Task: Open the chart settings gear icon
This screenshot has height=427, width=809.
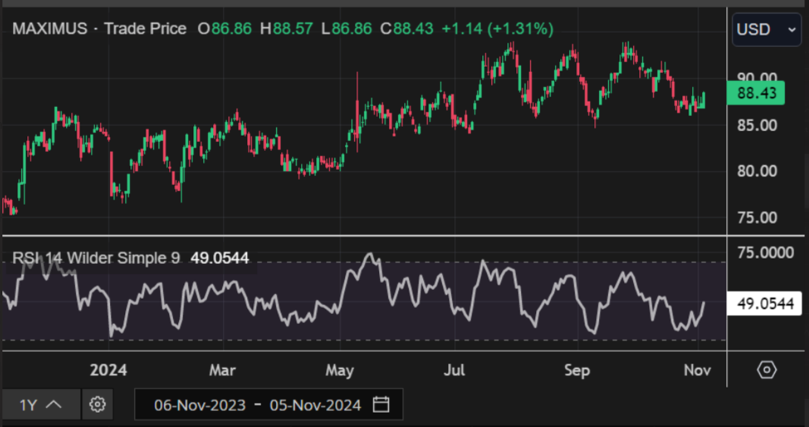Action: (97, 405)
